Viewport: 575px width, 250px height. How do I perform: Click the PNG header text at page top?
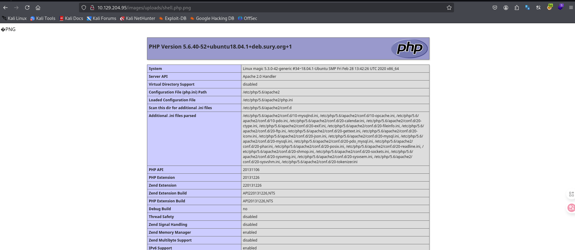point(8,29)
